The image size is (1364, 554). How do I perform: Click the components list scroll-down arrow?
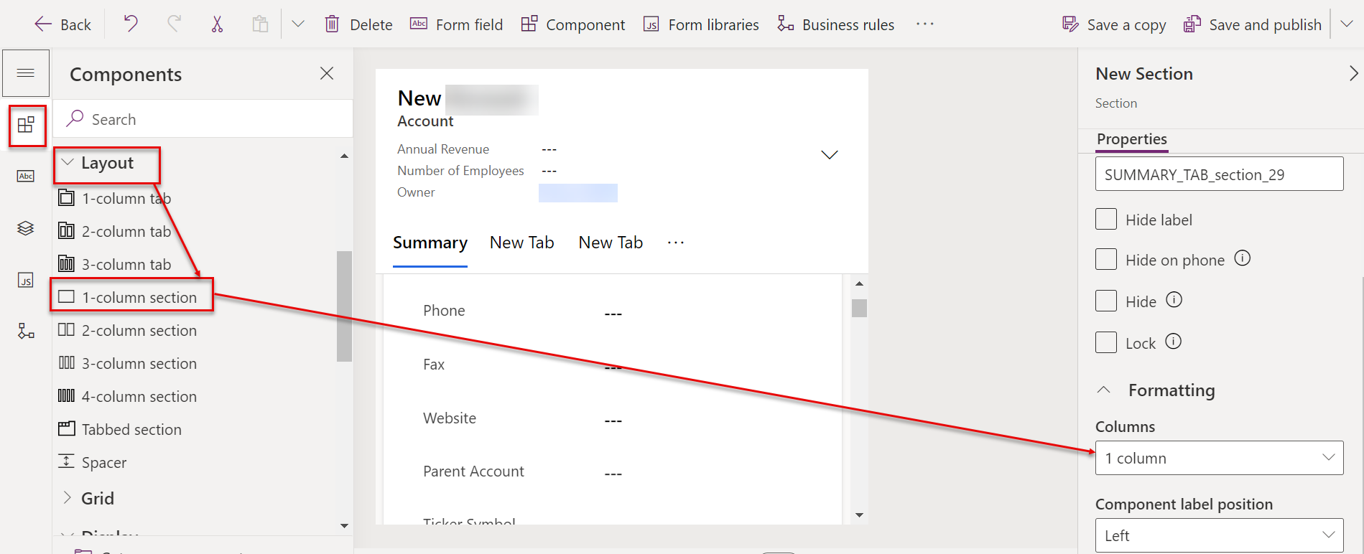pyautogui.click(x=345, y=526)
